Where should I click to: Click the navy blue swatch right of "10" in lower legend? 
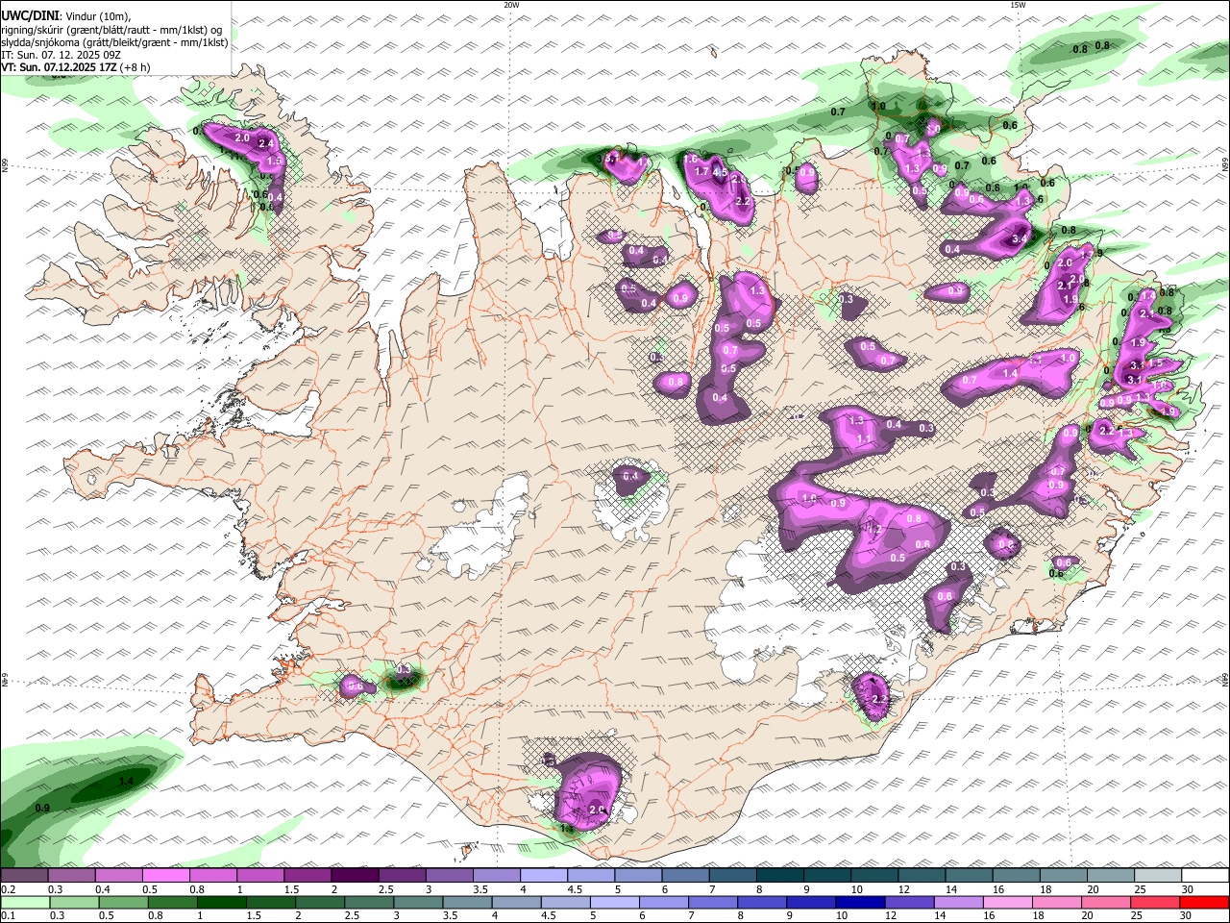click(860, 903)
